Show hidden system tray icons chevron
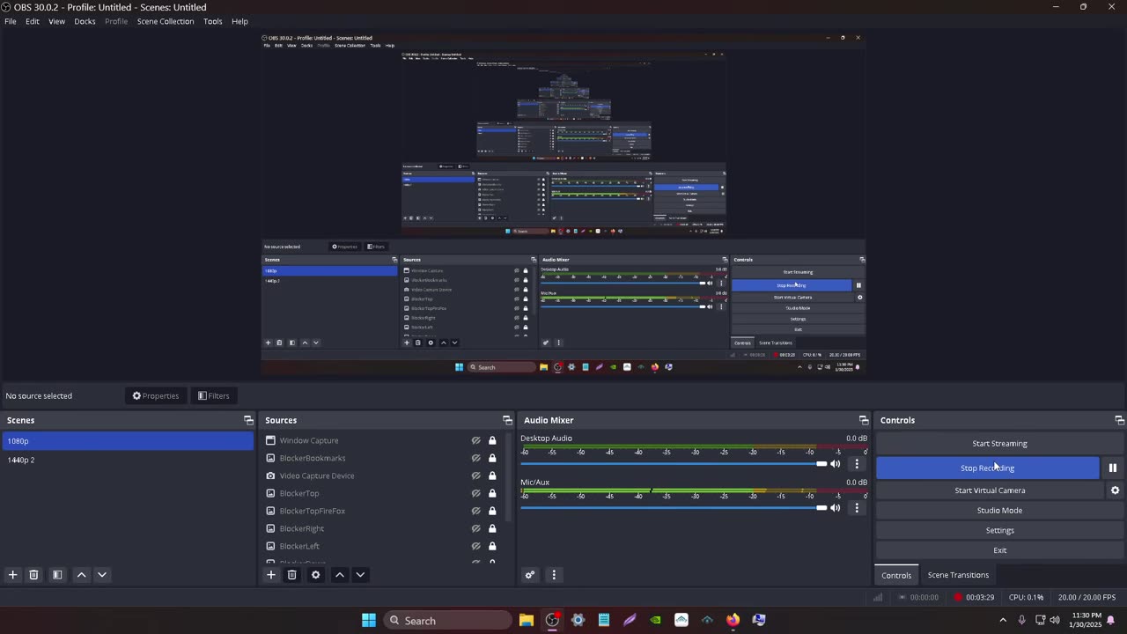Viewport: 1127px width, 634px height. pos(1003,620)
